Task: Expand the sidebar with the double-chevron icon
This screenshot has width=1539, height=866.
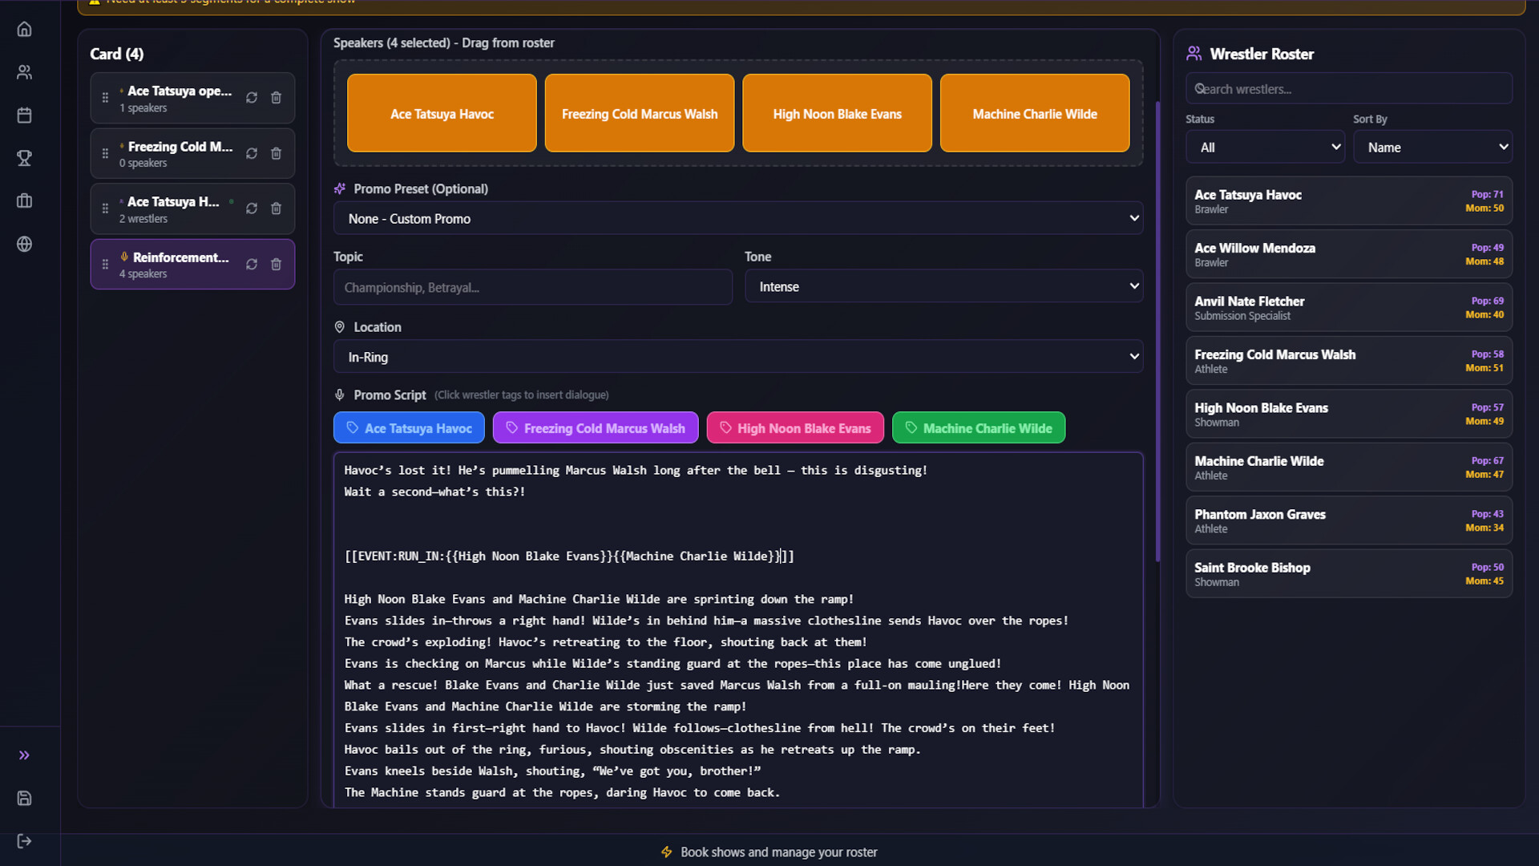Action: tap(24, 755)
